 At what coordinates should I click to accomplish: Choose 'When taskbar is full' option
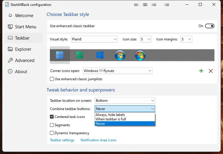coord(125,119)
